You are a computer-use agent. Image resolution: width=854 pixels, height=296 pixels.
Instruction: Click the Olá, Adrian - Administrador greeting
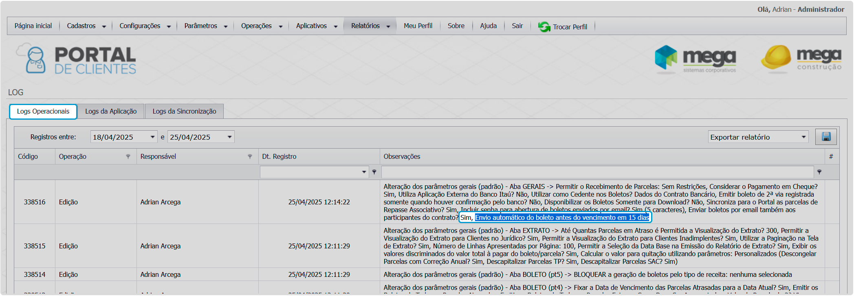(801, 9)
